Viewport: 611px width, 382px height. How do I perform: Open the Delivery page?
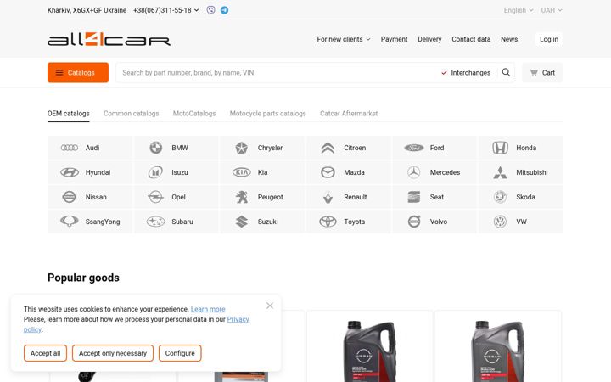[x=429, y=39]
